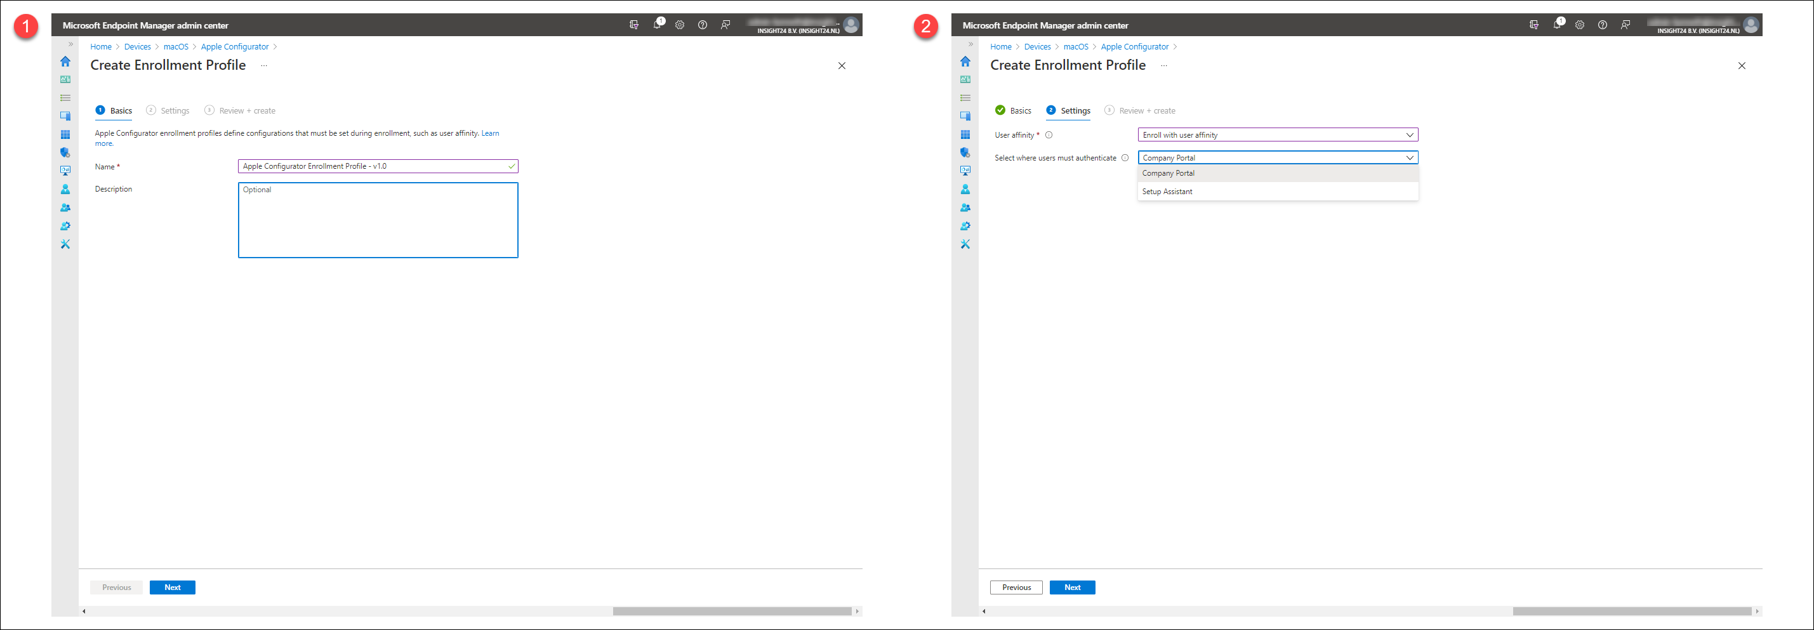Close the right Create Enrollment Profile pane
This screenshot has width=1814, height=630.
tap(1742, 65)
